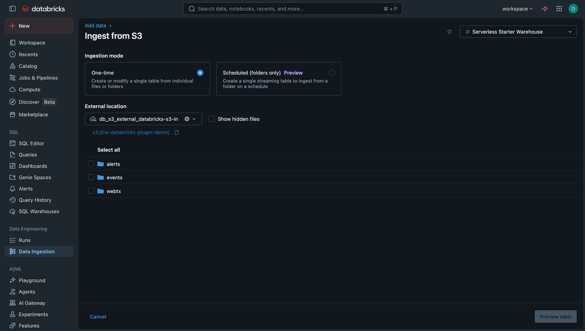
Task: Click the Runs icon
Action: point(12,240)
